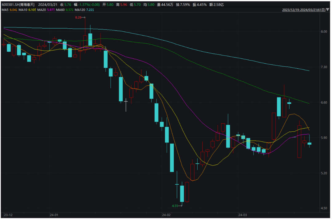Click the high price 高 5.96

point(121,5)
